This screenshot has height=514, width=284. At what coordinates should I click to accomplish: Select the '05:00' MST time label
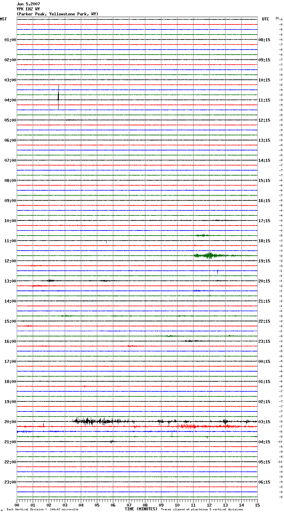point(10,120)
